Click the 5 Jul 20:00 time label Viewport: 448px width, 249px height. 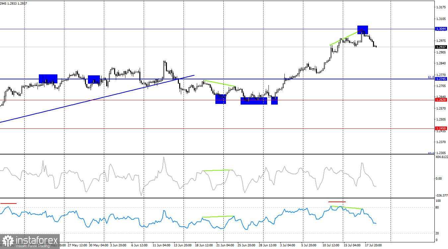[309, 246]
